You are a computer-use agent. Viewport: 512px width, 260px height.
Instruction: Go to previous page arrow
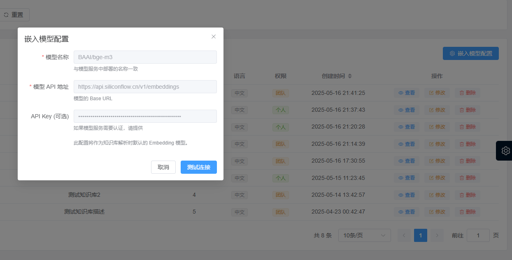pos(404,235)
